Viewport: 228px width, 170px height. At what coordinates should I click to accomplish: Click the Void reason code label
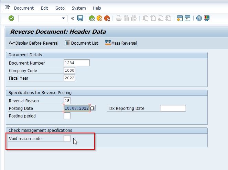(x=25, y=138)
